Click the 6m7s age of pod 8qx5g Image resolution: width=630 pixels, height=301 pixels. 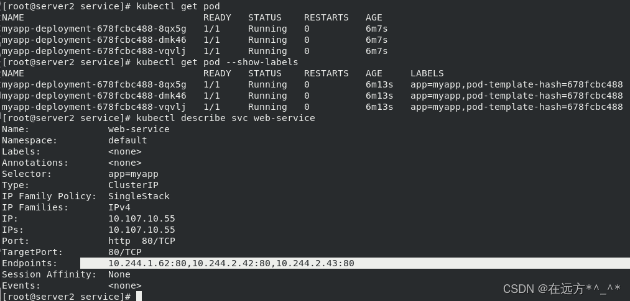[x=376, y=29]
